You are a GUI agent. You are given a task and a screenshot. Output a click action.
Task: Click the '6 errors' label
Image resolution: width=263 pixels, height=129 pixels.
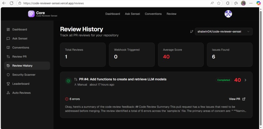(x=75, y=99)
